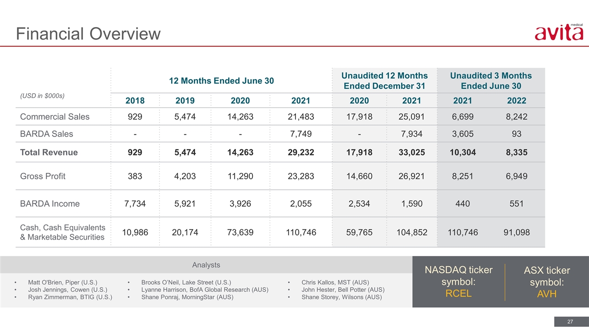Select Commercial Sales value 21,483
The image size is (589, 331).
[301, 117]
